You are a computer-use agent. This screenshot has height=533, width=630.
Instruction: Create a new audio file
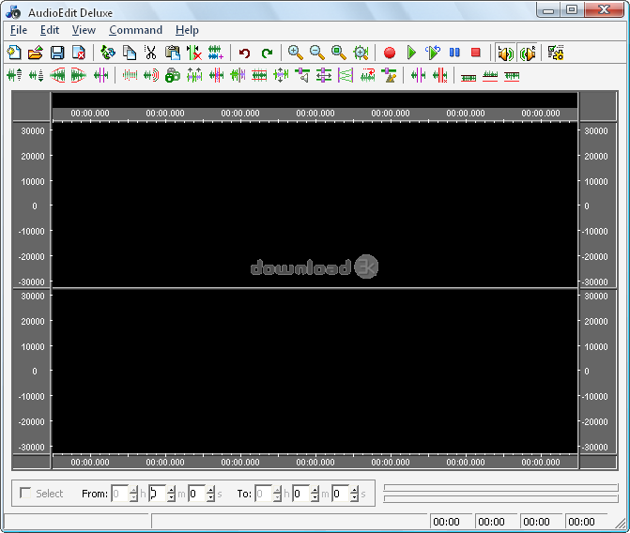point(14,53)
